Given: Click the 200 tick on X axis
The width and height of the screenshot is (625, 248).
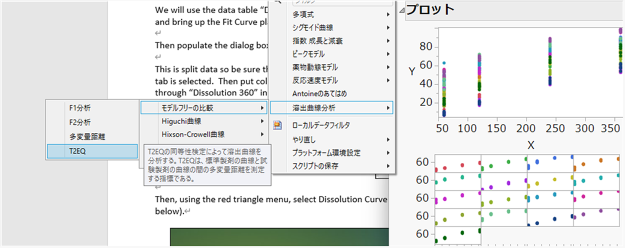Looking at the screenshot, I should click(x=526, y=128).
